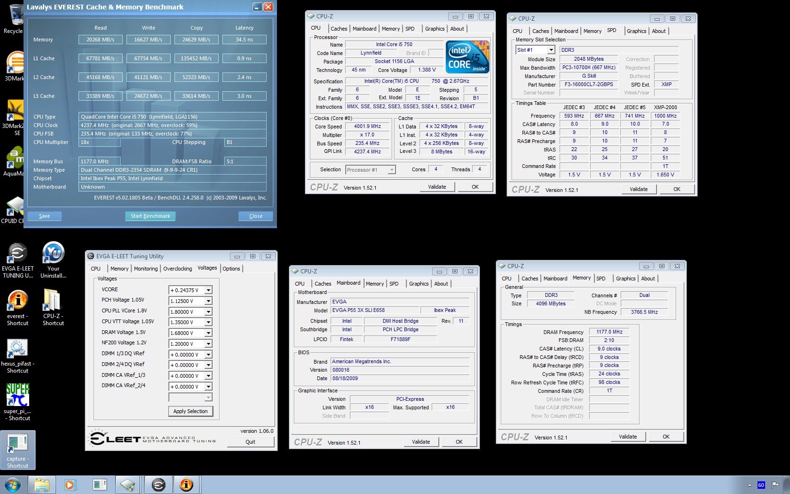Screen dimensions: 790x494
Task: Expand the NF200 Voltage 1.2V dropdown
Action: tap(208, 344)
